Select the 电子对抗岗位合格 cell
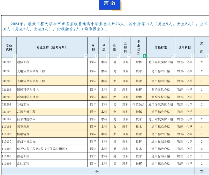Image resolution: width=209 pixels, height=175 pixels. 161,119
